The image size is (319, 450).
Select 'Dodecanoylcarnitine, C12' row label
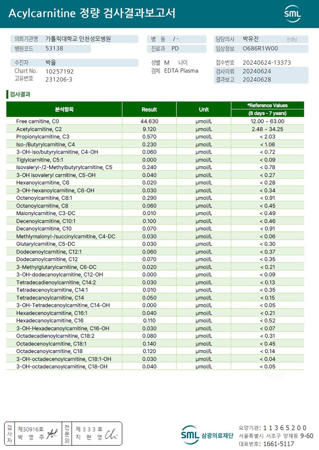tap(47, 259)
